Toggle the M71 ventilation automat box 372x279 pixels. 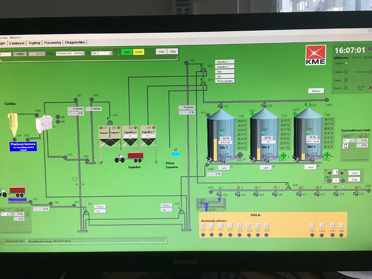202,225
